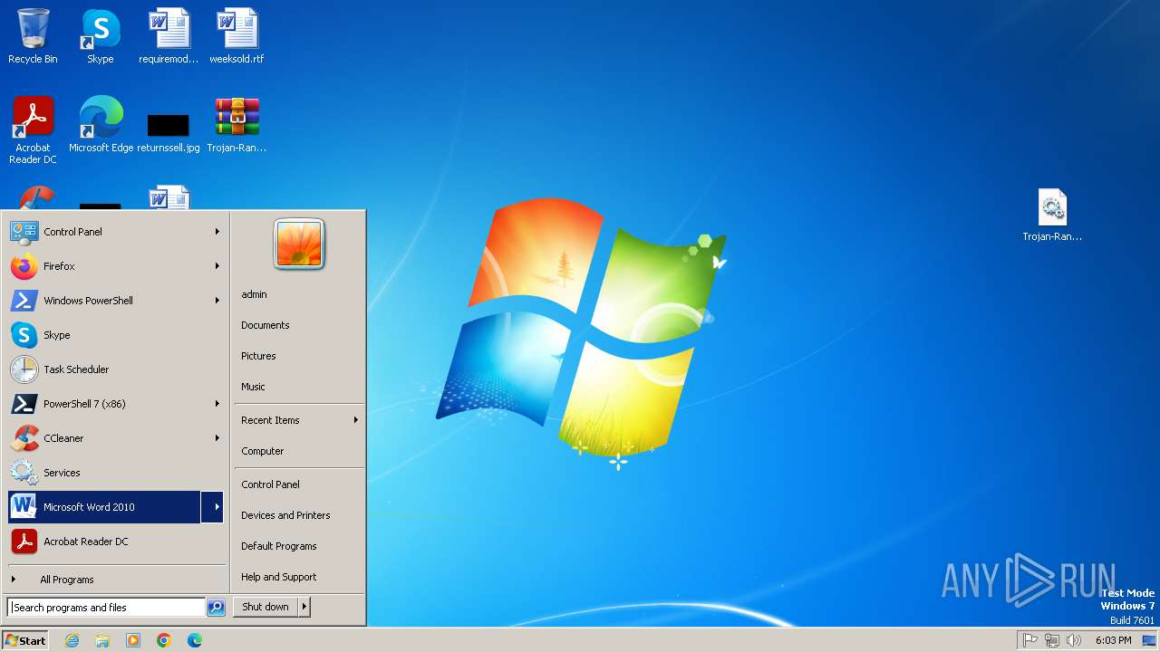Open Shut down options arrow
The height and width of the screenshot is (652, 1160).
click(x=304, y=607)
